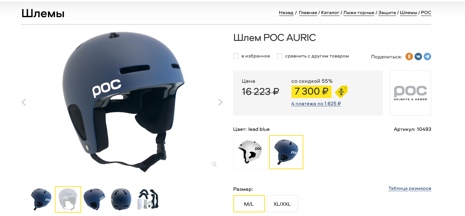Image resolution: width=465 pixels, height=216 pixels.
Task: Pick the white helmet color swatch
Action: pyautogui.click(x=250, y=152)
